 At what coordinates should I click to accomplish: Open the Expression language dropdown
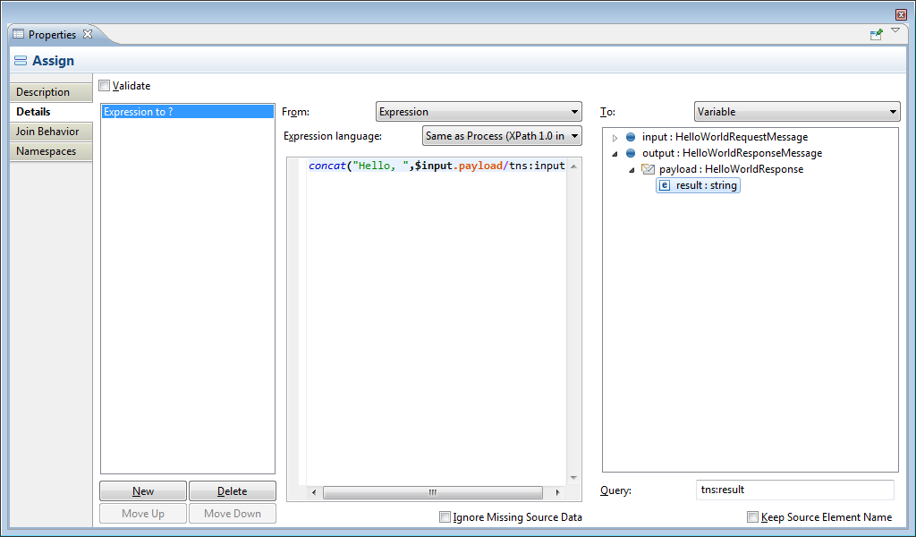coord(502,136)
